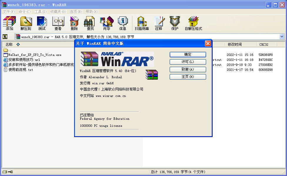Click the 致谢(A) button

click(188, 69)
